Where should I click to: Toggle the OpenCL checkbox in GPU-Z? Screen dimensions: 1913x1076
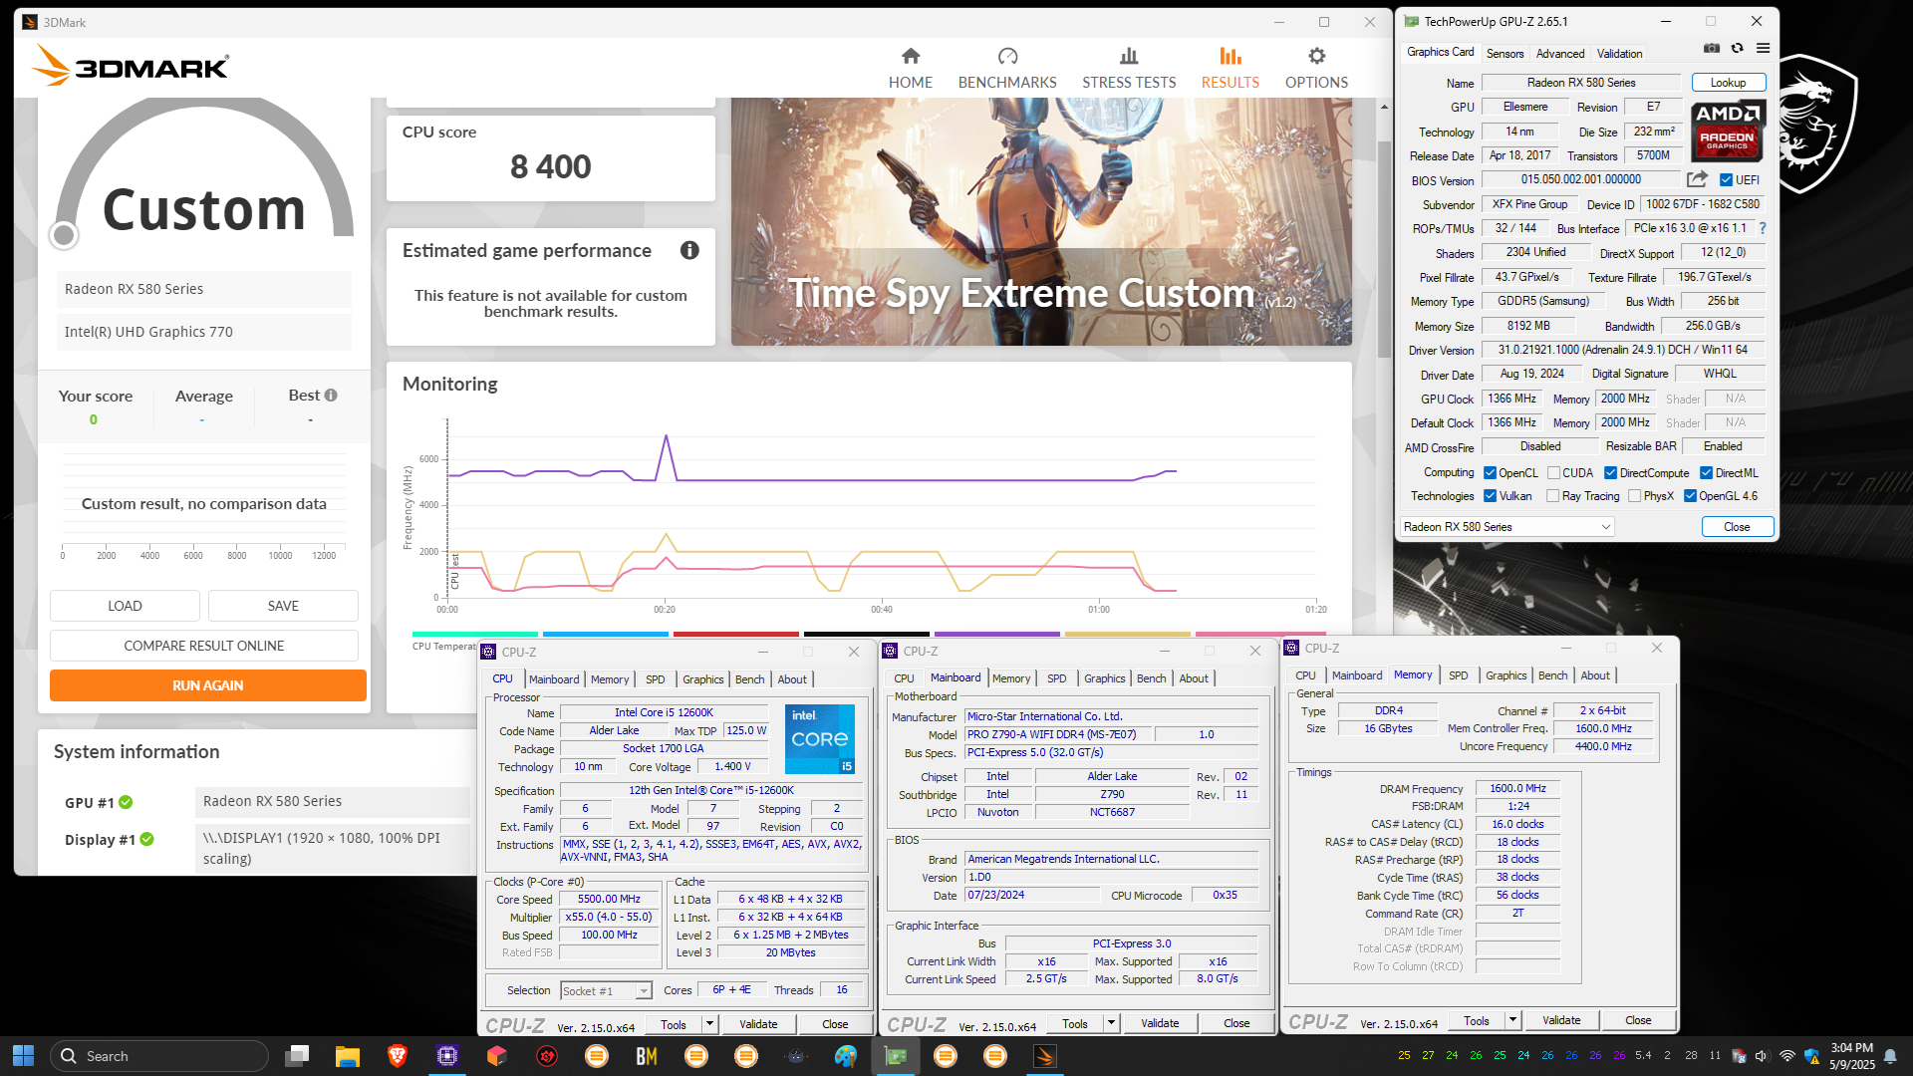click(x=1491, y=473)
